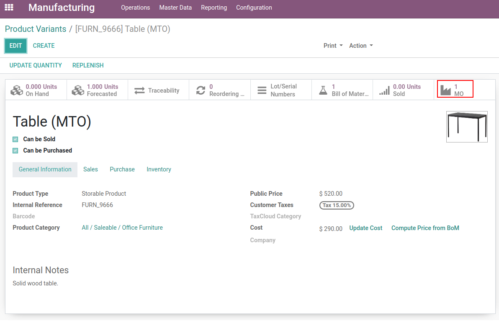Viewport: 499px width, 329px height.
Task: Open the MO factory icon
Action: (445, 90)
